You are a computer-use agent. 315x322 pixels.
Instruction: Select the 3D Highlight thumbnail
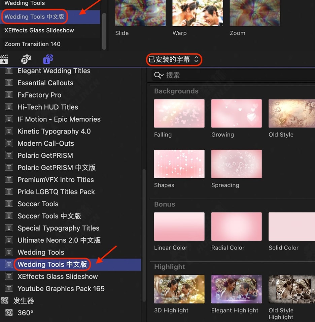point(179,289)
